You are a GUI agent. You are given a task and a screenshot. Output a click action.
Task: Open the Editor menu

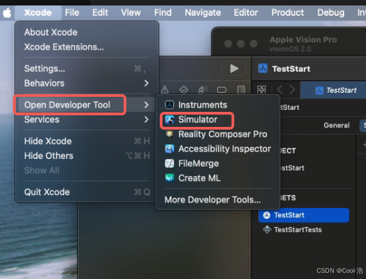click(x=246, y=12)
